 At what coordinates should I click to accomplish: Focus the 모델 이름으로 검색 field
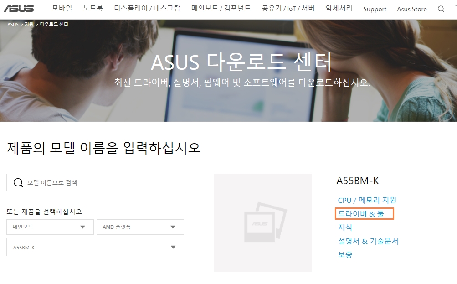(95, 183)
